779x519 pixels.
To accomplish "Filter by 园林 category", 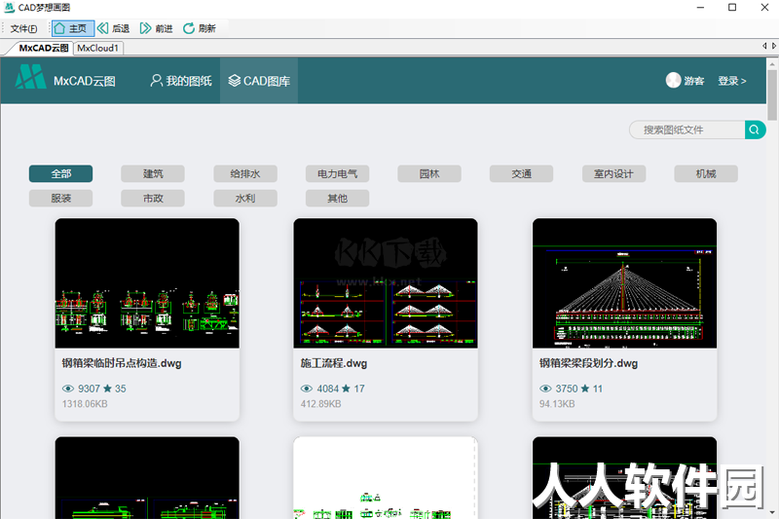I will [429, 174].
